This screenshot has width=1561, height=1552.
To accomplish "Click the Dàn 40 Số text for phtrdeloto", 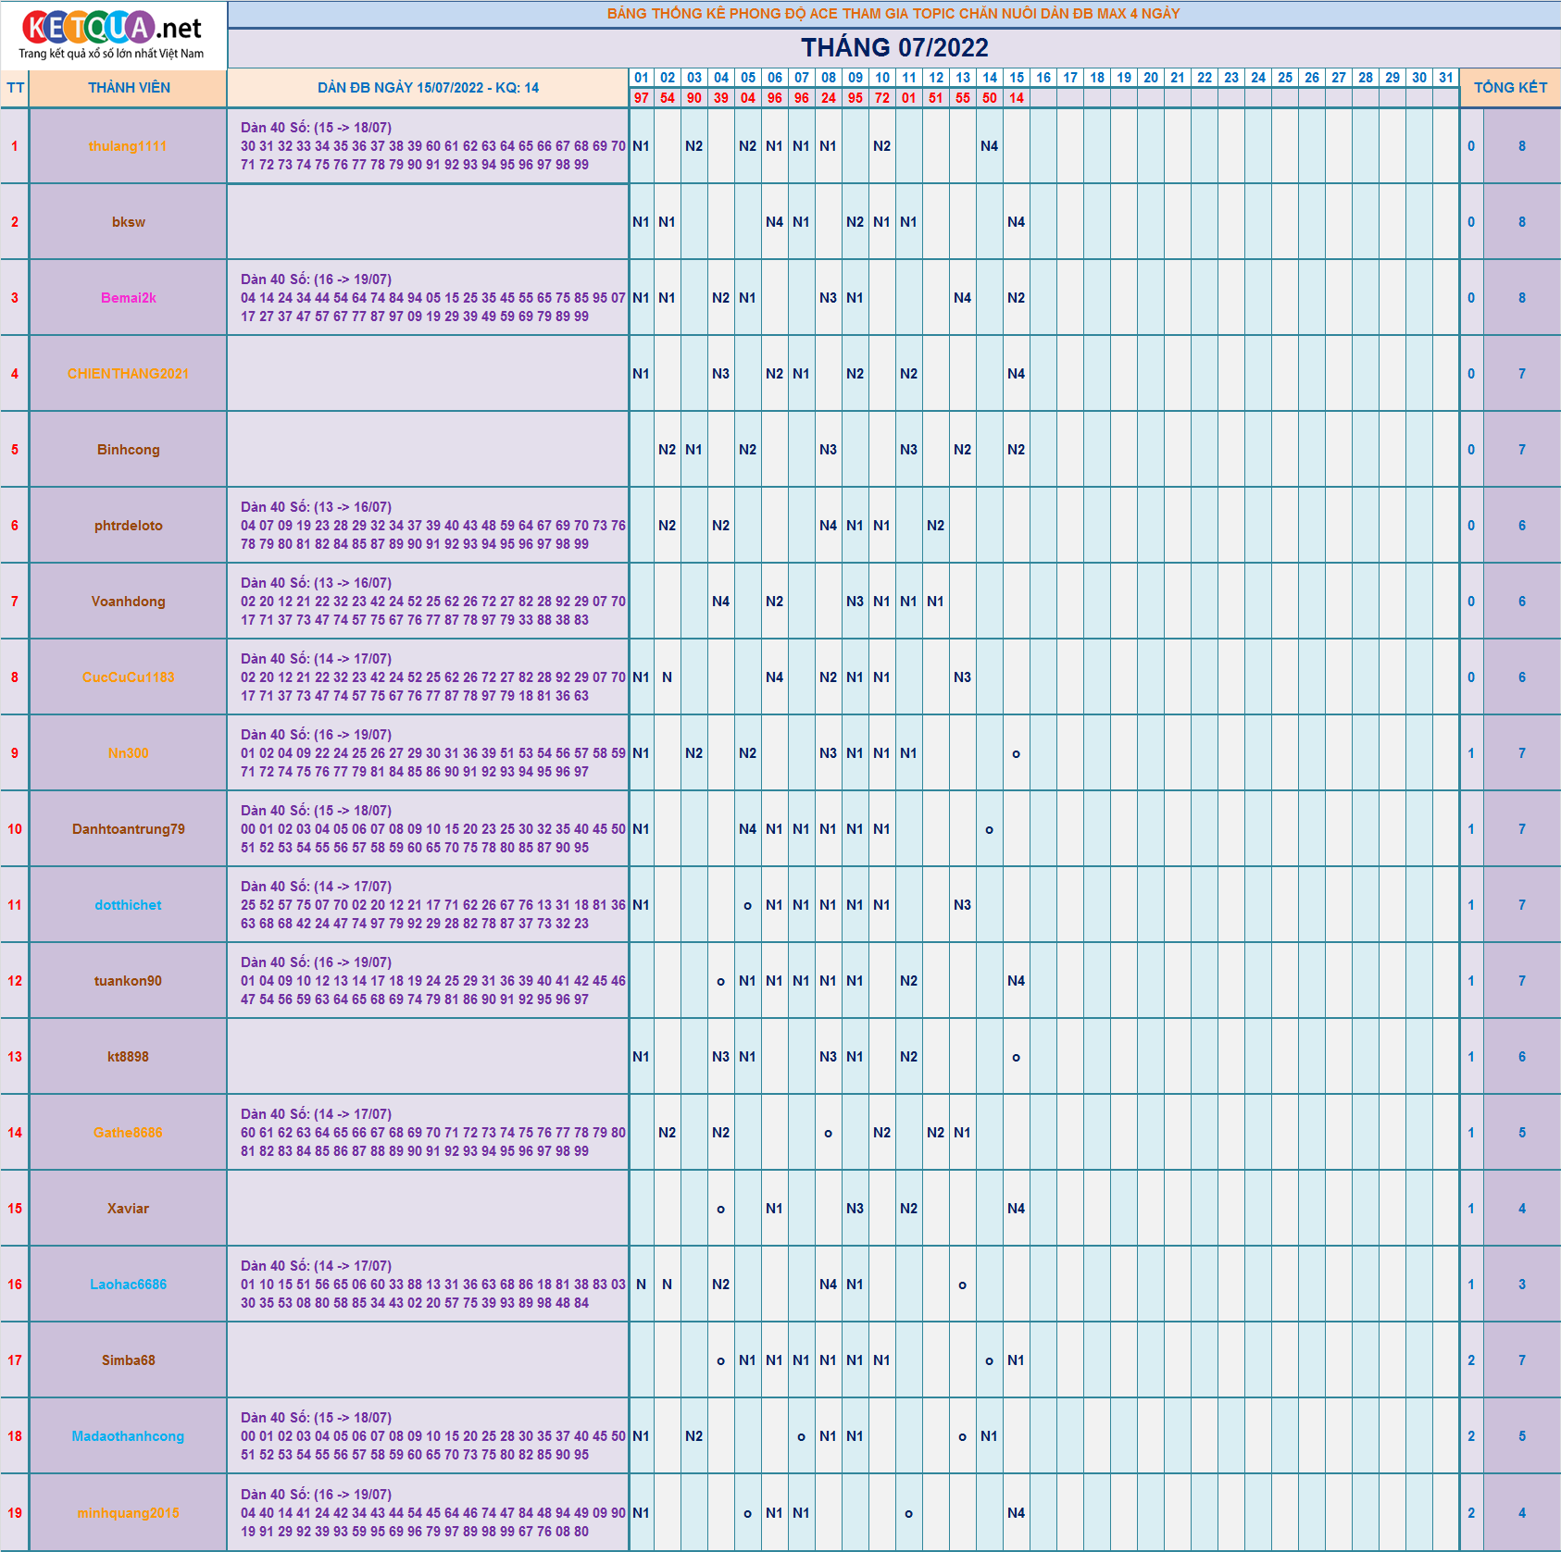I will point(316,507).
